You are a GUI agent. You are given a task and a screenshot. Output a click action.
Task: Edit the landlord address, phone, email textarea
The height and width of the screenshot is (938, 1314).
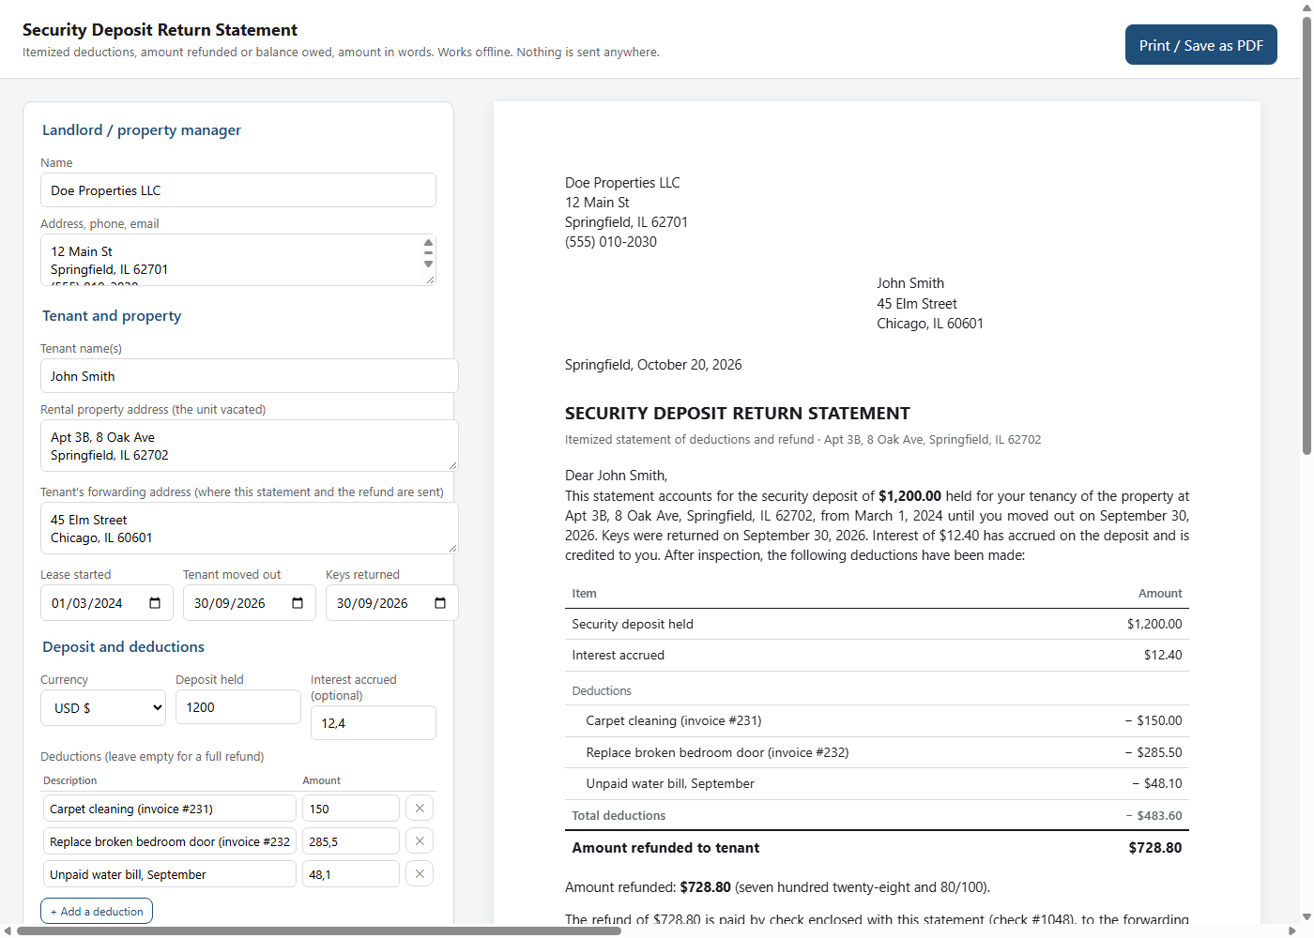[238, 260]
